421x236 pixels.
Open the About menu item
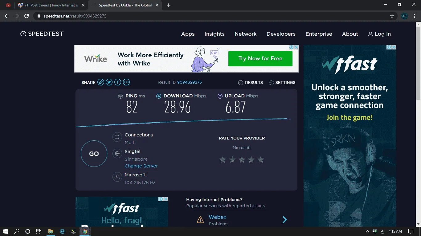[x=350, y=34]
